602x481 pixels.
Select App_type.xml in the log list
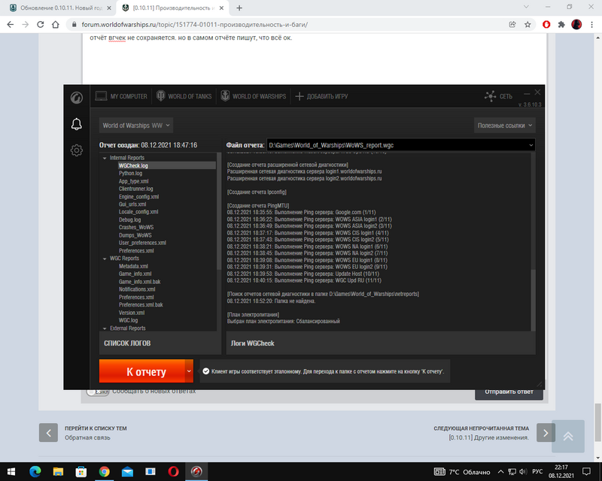134,181
